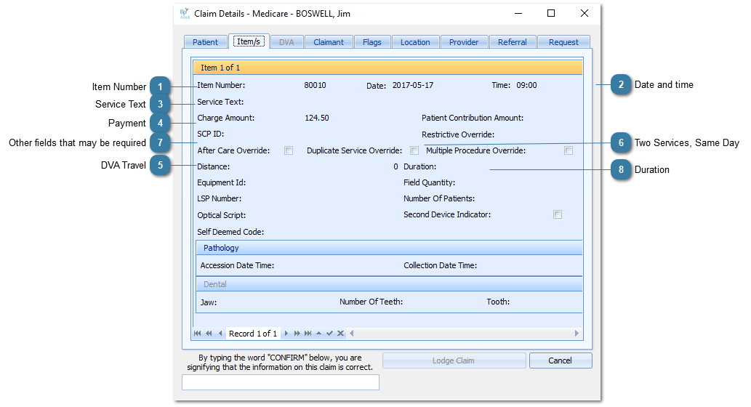Click the Distance value 0
The image size is (751, 407).
[x=395, y=166]
